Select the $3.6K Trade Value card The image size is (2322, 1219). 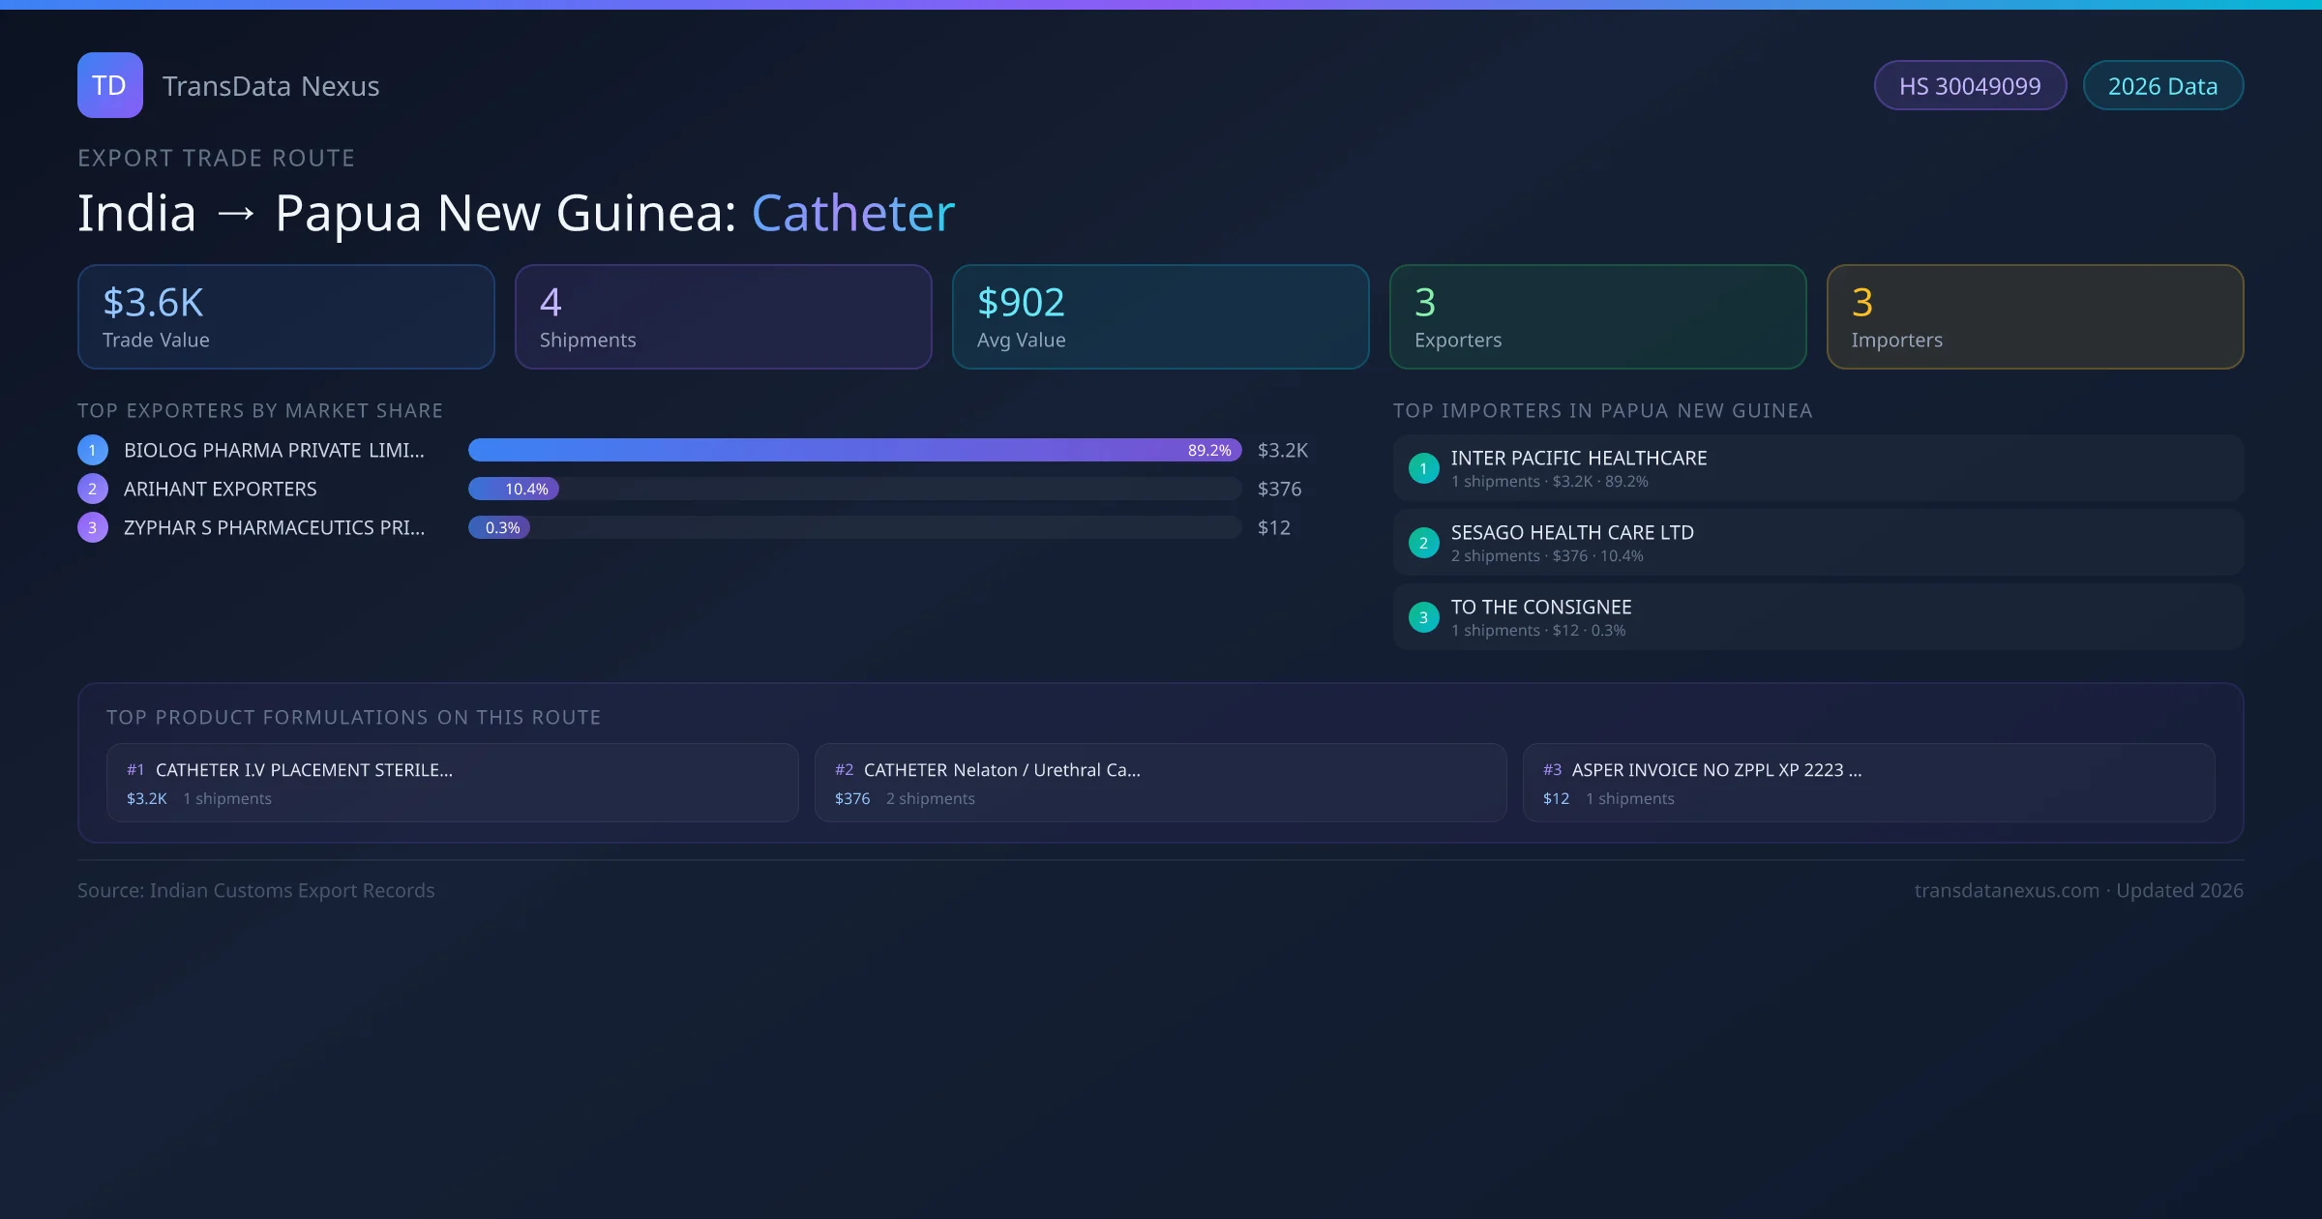click(x=285, y=316)
